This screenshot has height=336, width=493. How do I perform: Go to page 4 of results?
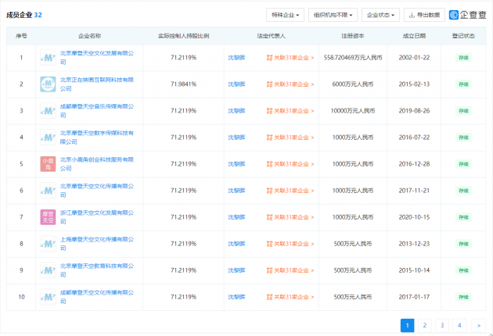coord(459,325)
